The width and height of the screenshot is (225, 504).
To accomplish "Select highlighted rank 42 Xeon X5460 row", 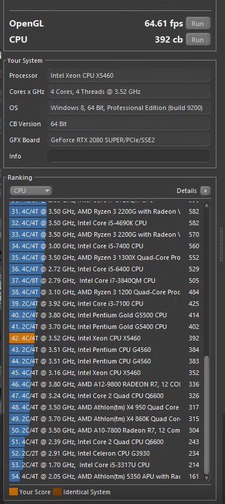I will 105,339.
